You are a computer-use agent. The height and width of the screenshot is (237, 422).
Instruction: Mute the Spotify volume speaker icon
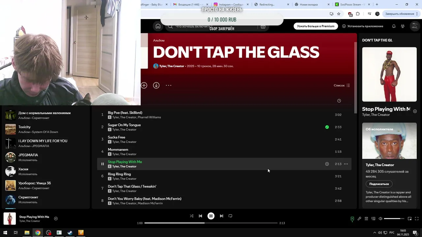pyautogui.click(x=380, y=219)
